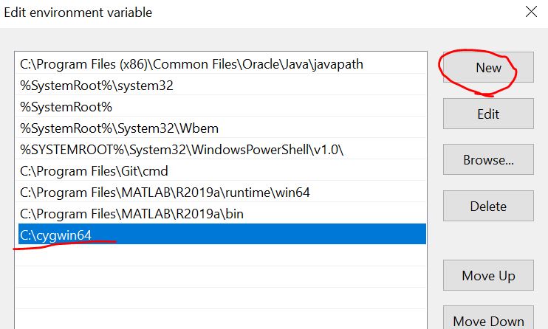The image size is (548, 329).
Task: Select the Oracle Java javapath entry
Action: pos(191,64)
